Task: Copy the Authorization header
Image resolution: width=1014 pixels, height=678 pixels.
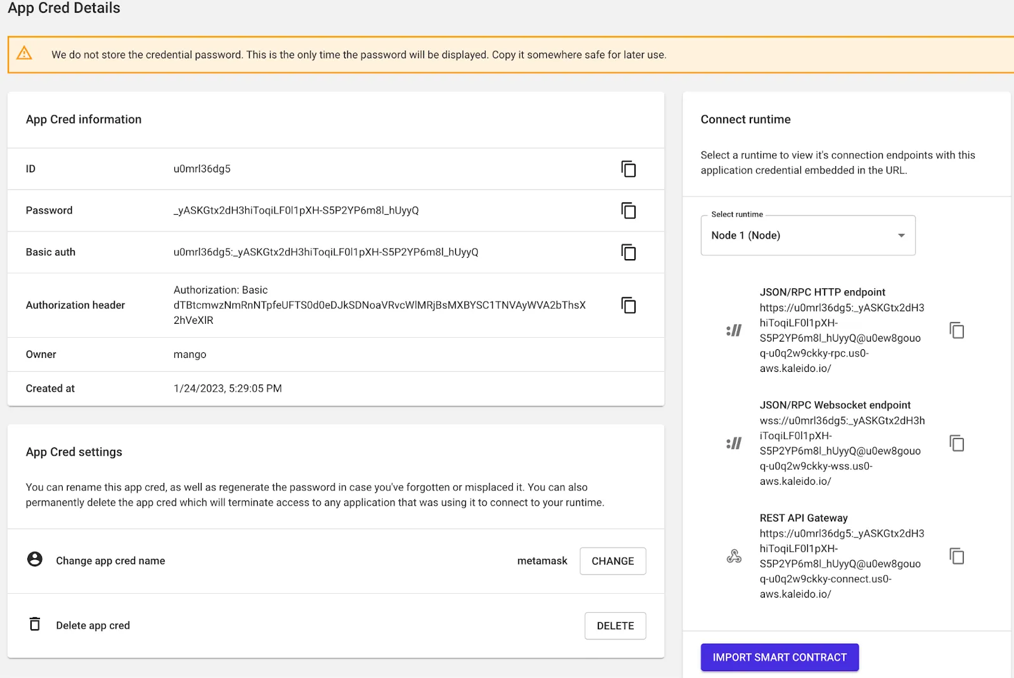Action: click(628, 305)
